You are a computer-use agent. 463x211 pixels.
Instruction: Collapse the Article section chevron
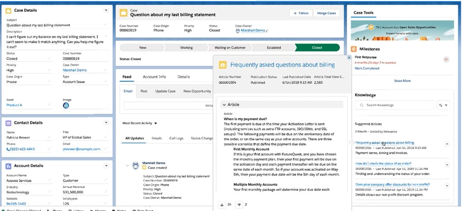tap(224, 105)
